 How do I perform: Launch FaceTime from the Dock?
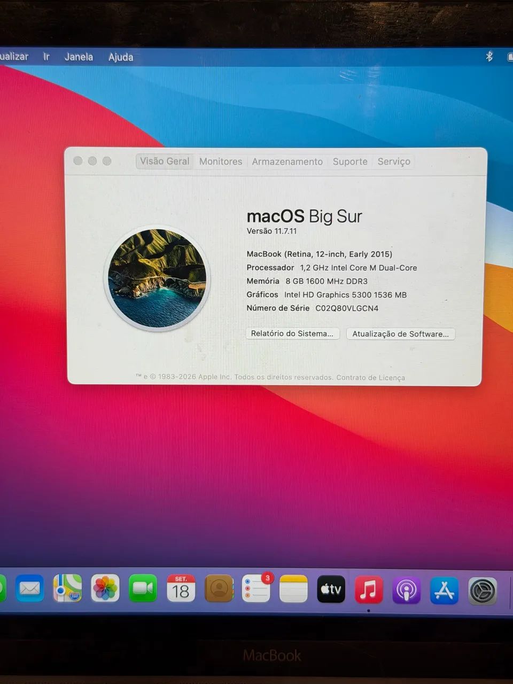143,588
